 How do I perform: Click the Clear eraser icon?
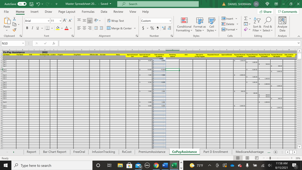coord(246,29)
